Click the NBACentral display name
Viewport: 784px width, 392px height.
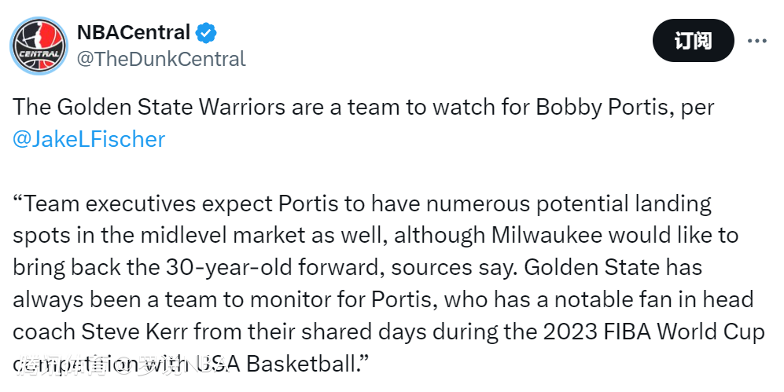(134, 33)
